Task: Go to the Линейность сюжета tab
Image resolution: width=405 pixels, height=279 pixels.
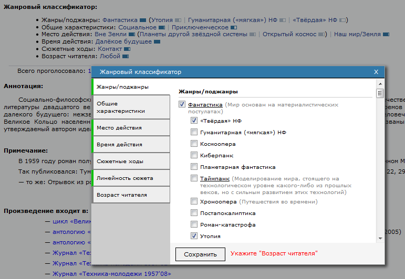Action: point(131,178)
